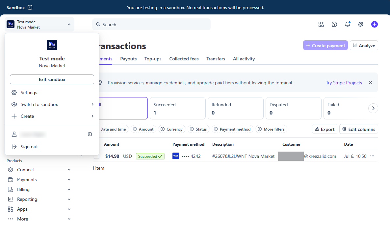Image resolution: width=390 pixels, height=231 pixels.
Task: Open More filters
Action: (x=272, y=129)
